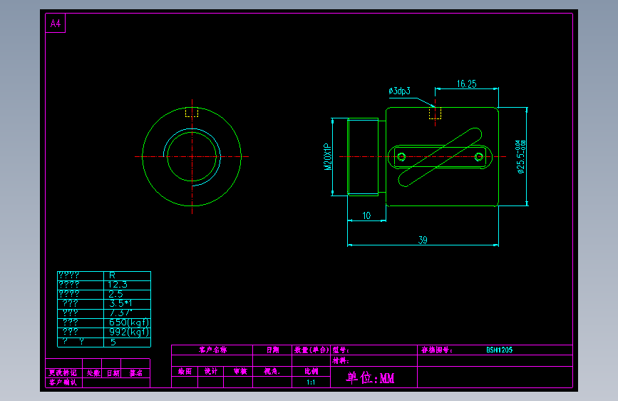Screen dimensions: 618x401
Task: Select the 16.25 dimension value
Action: point(467,84)
